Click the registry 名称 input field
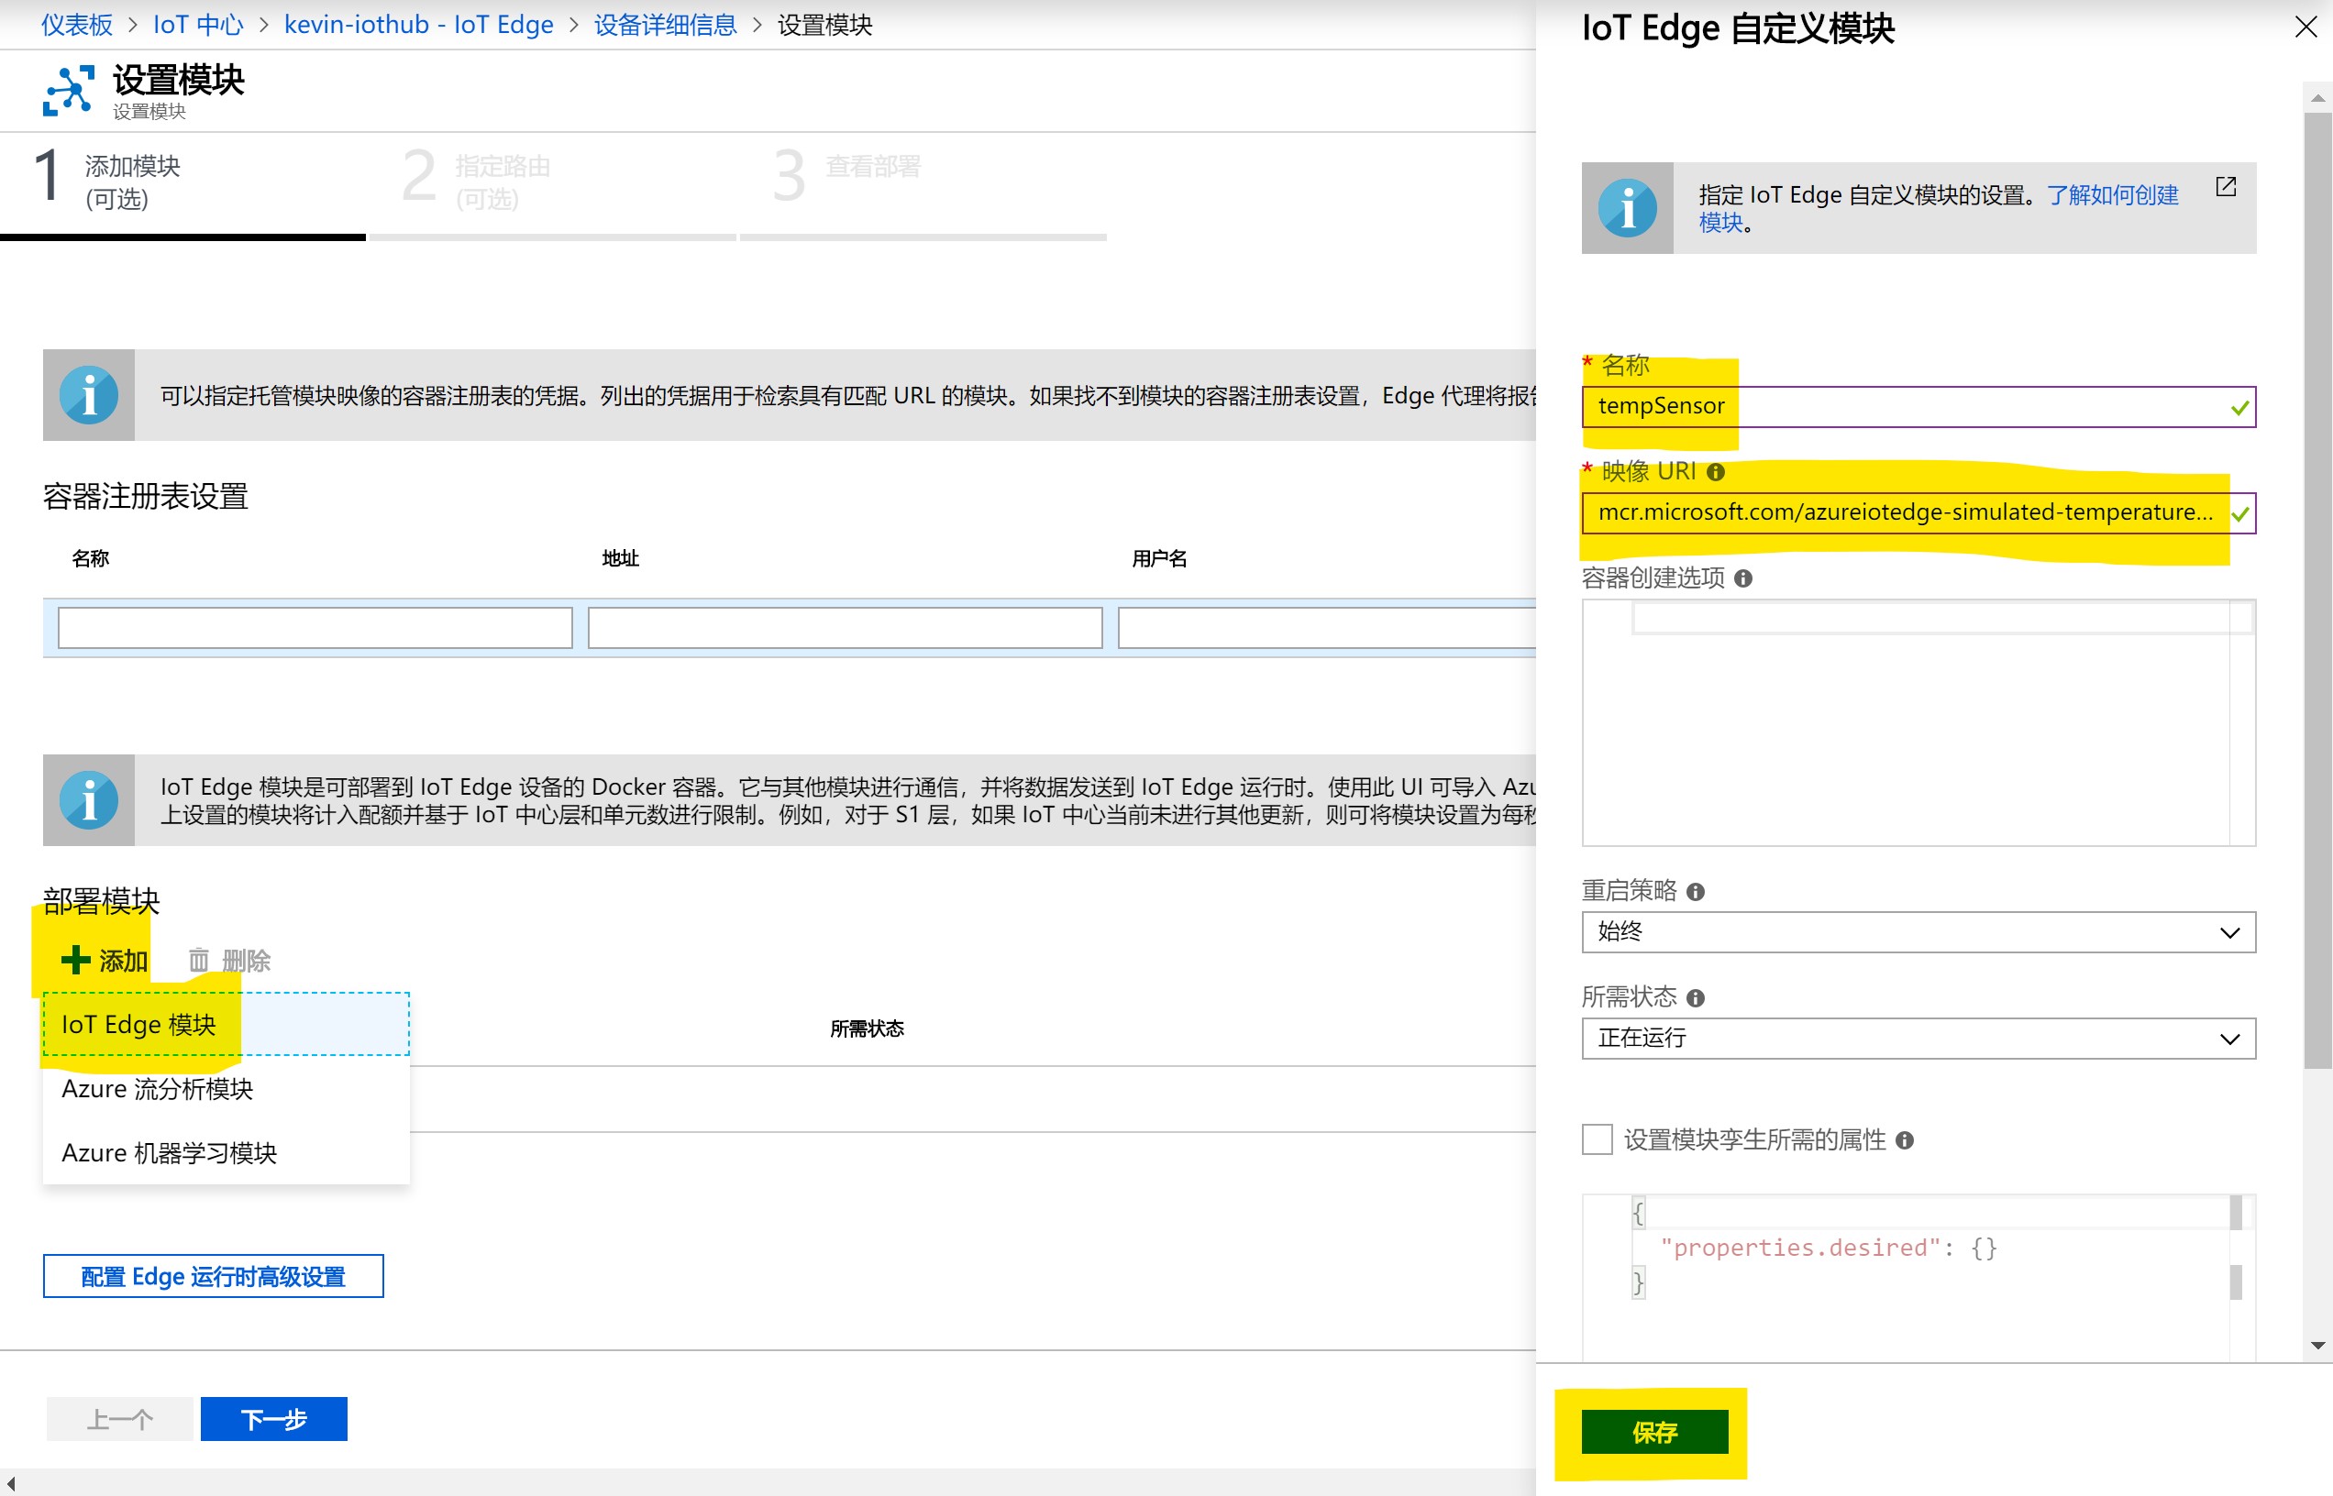Viewport: 2333px width, 1496px height. pyautogui.click(x=315, y=628)
